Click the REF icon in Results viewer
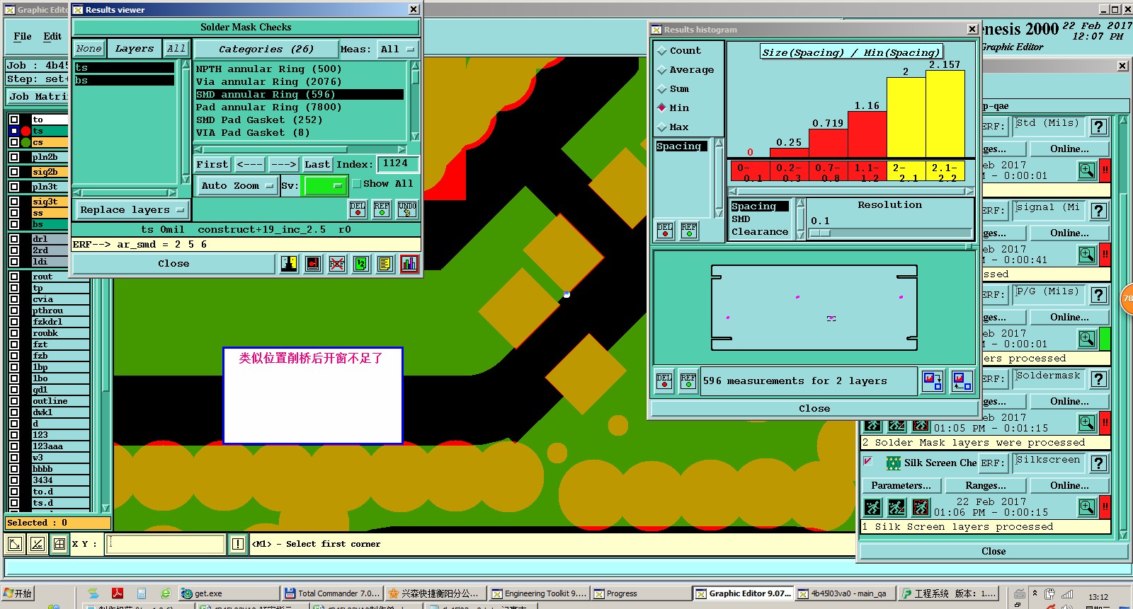 382,209
